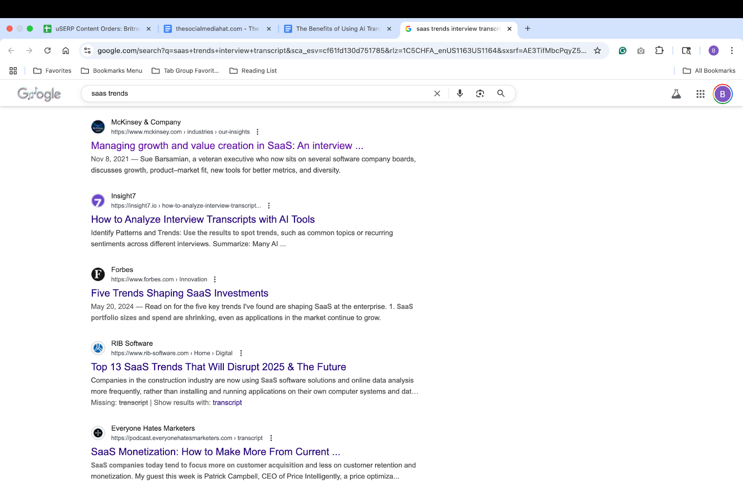The image size is (743, 483).
Task: Click the forward navigation arrow
Action: [x=29, y=51]
